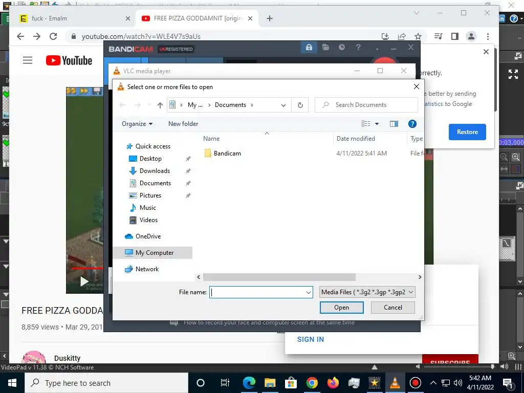The height and width of the screenshot is (393, 524).
Task: Open Chrome three-dot menu
Action: 488,36
